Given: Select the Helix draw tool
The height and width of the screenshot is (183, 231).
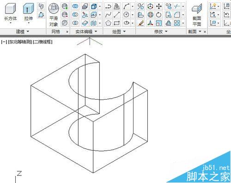Looking at the screenshot, I should click(117, 6).
